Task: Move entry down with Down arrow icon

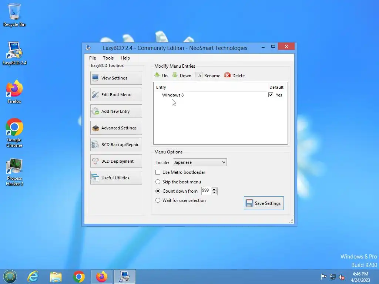Action: pyautogui.click(x=175, y=75)
